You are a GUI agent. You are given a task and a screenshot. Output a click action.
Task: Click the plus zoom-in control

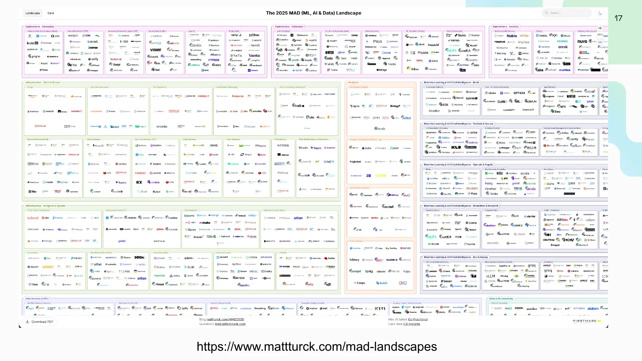[x=600, y=28]
